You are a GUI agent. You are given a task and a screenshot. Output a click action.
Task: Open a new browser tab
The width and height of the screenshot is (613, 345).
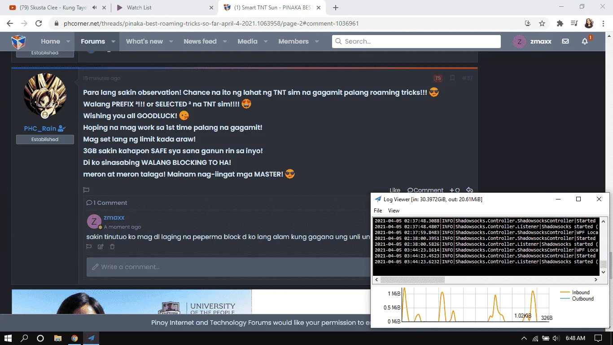click(336, 8)
